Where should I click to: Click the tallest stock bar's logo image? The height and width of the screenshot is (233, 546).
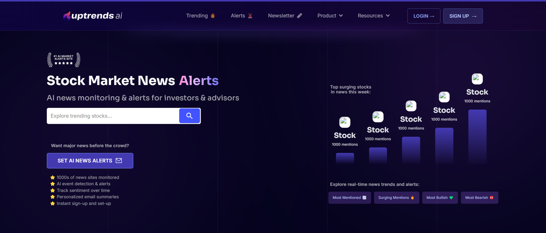click(x=477, y=79)
